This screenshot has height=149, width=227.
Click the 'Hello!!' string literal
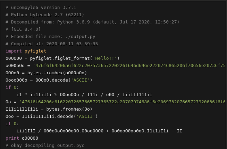tap(105, 58)
